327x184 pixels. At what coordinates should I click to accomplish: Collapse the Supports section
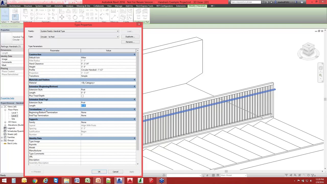click(134, 119)
